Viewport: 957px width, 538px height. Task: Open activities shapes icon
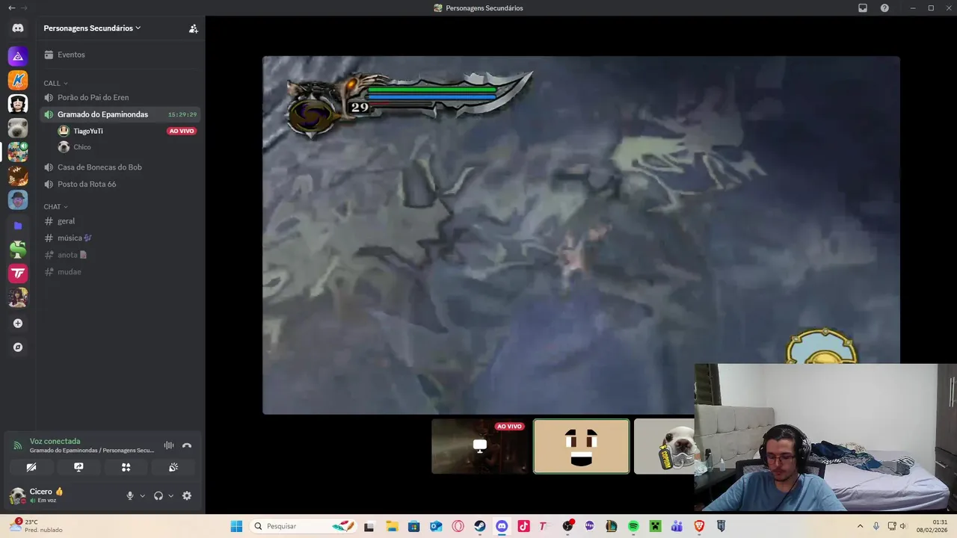(126, 467)
